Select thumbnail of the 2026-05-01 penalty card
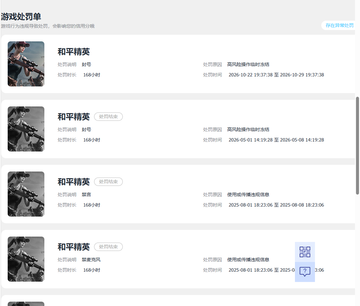Image resolution: width=360 pixels, height=306 pixels. 26,129
